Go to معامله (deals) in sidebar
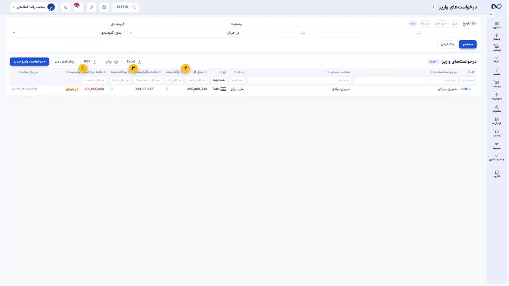Viewport: 509px width, 286px height. [x=497, y=71]
